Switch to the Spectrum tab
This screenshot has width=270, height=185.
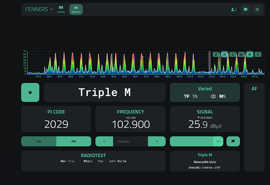click(76, 9)
